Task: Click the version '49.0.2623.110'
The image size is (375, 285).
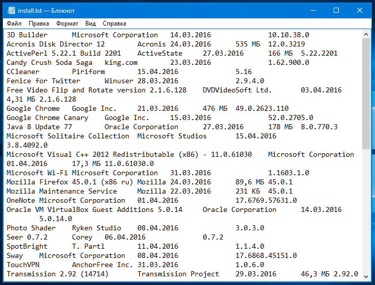Action: click(x=262, y=109)
